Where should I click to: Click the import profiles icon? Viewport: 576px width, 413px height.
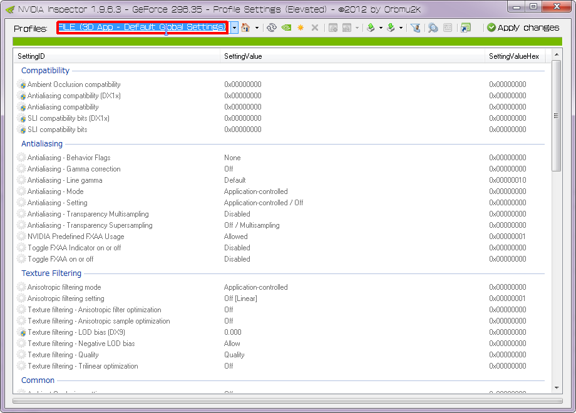pos(391,28)
